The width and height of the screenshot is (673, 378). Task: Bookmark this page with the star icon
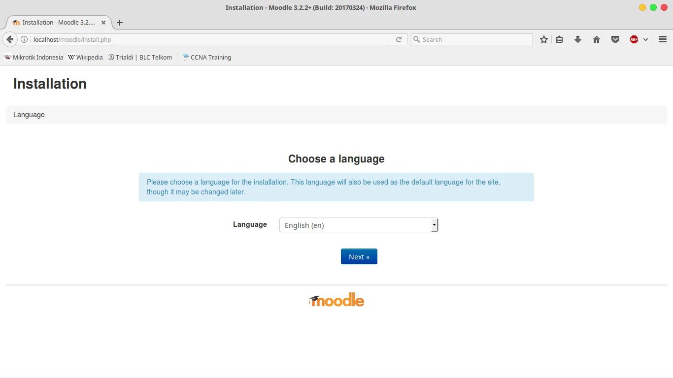[x=544, y=39]
